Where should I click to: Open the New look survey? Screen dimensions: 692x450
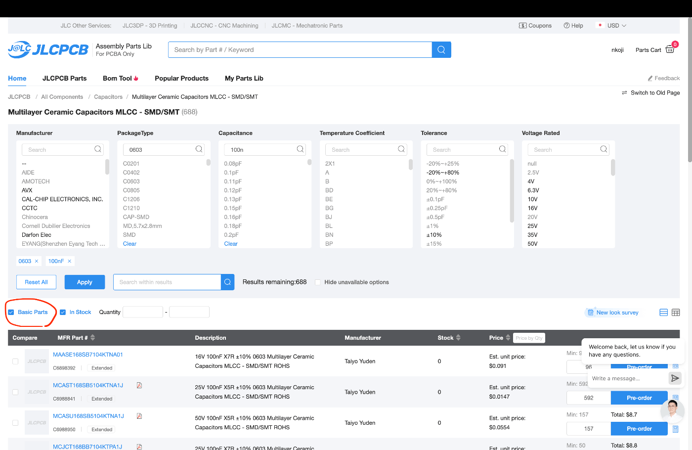612,313
